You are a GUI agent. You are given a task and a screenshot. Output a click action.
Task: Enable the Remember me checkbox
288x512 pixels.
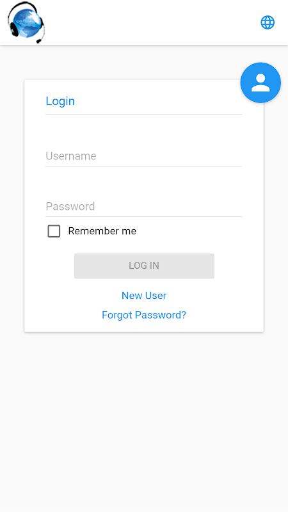(54, 231)
